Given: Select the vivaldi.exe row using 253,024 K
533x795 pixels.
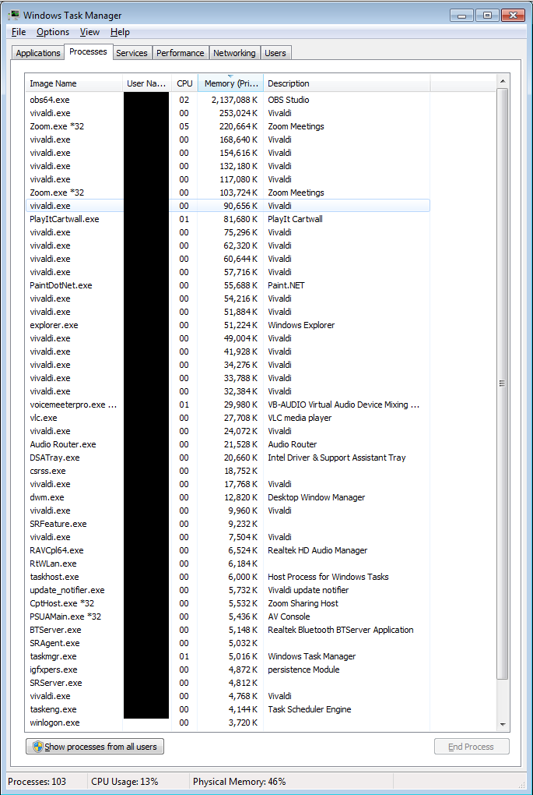Looking at the screenshot, I should pyautogui.click(x=228, y=113).
